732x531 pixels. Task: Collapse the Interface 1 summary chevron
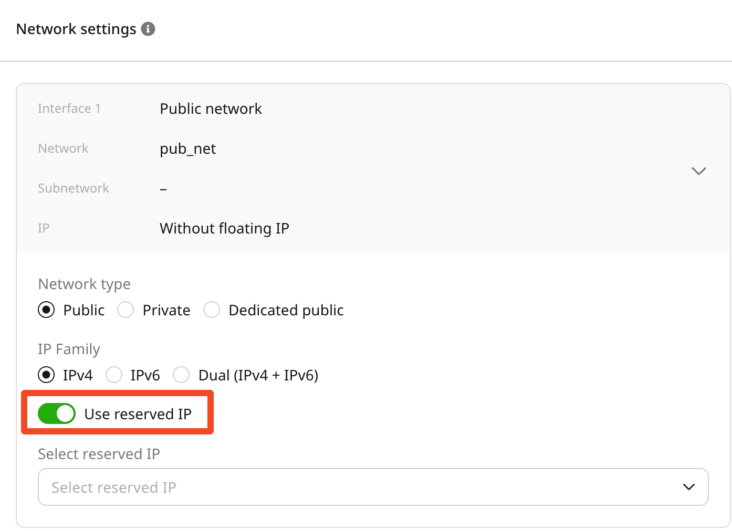(x=698, y=171)
